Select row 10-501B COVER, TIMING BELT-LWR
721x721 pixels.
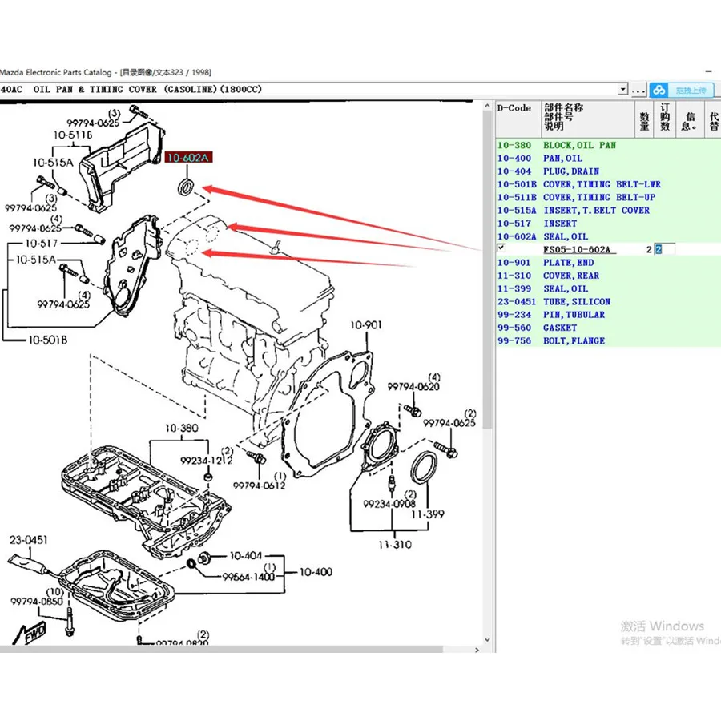point(608,184)
